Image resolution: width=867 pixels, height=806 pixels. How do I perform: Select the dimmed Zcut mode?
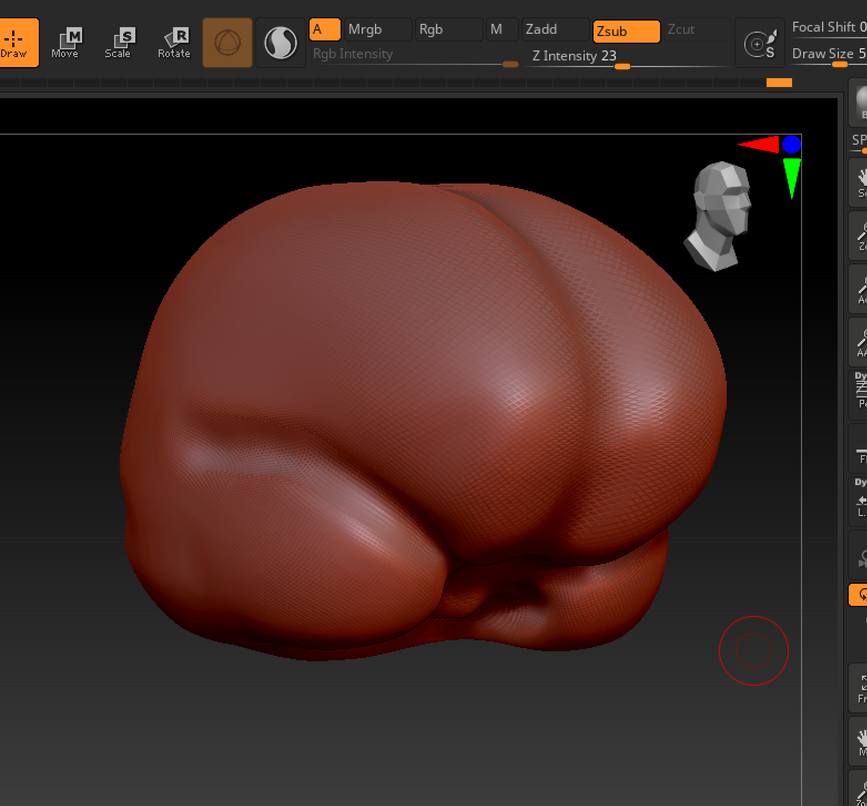(x=697, y=29)
